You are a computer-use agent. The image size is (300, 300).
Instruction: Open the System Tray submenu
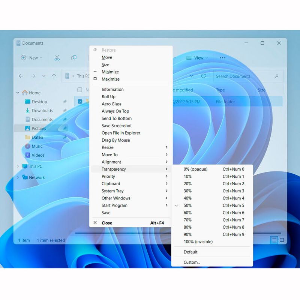coord(131,191)
